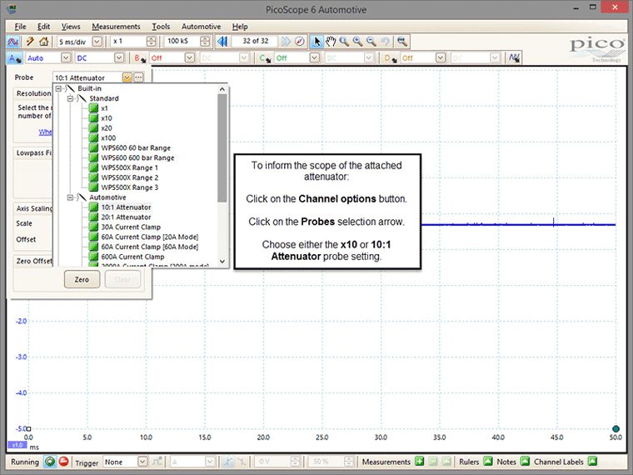Click the zoom-in magnifier icon

357,41
